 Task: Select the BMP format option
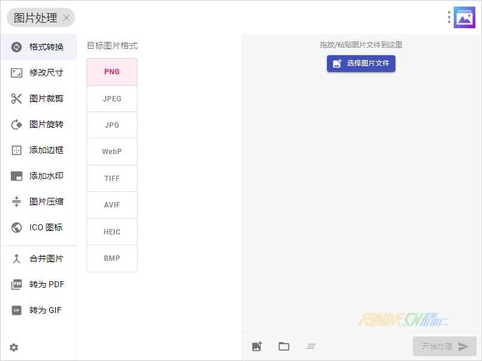click(112, 258)
